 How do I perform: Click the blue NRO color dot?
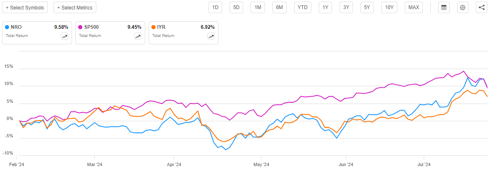[x=7, y=27]
